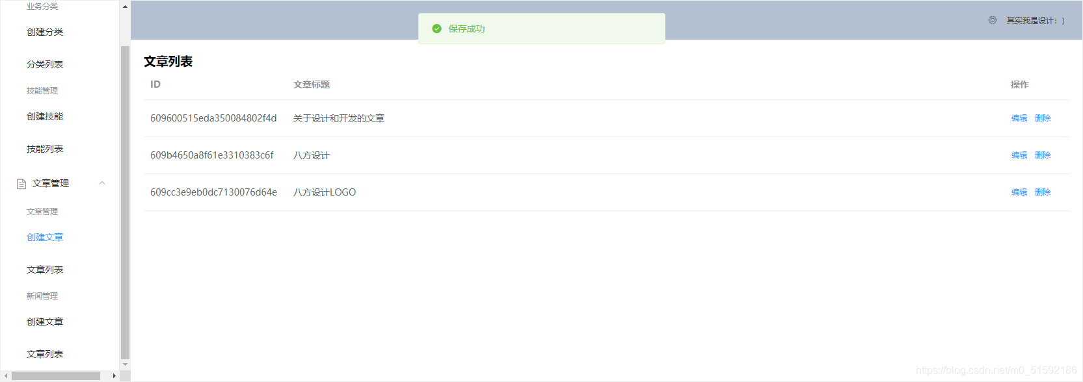Click title cell 八方设计LOGO
Screen dimensions: 1083x382
325,192
